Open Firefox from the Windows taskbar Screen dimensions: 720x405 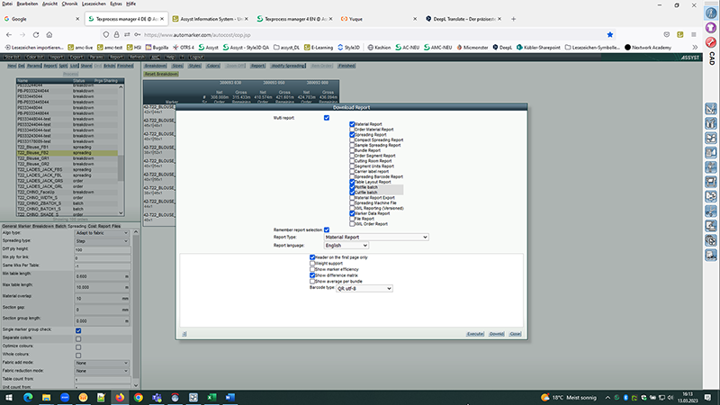tap(120, 396)
